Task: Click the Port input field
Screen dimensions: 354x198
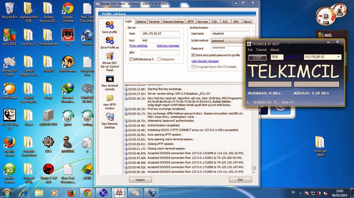Action: click(160, 40)
